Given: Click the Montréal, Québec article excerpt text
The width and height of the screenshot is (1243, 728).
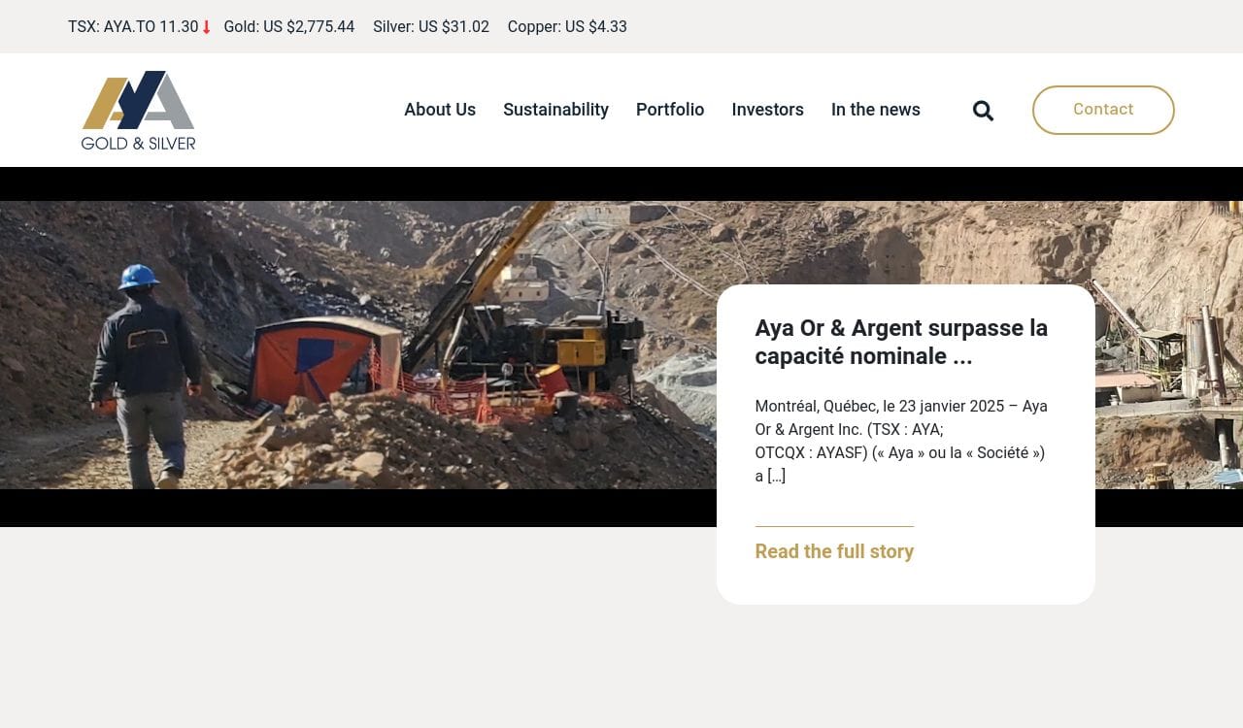Looking at the screenshot, I should click(x=900, y=441).
